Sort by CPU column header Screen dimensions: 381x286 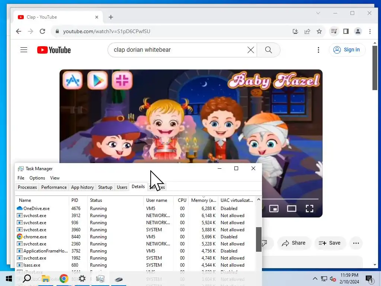(181, 200)
